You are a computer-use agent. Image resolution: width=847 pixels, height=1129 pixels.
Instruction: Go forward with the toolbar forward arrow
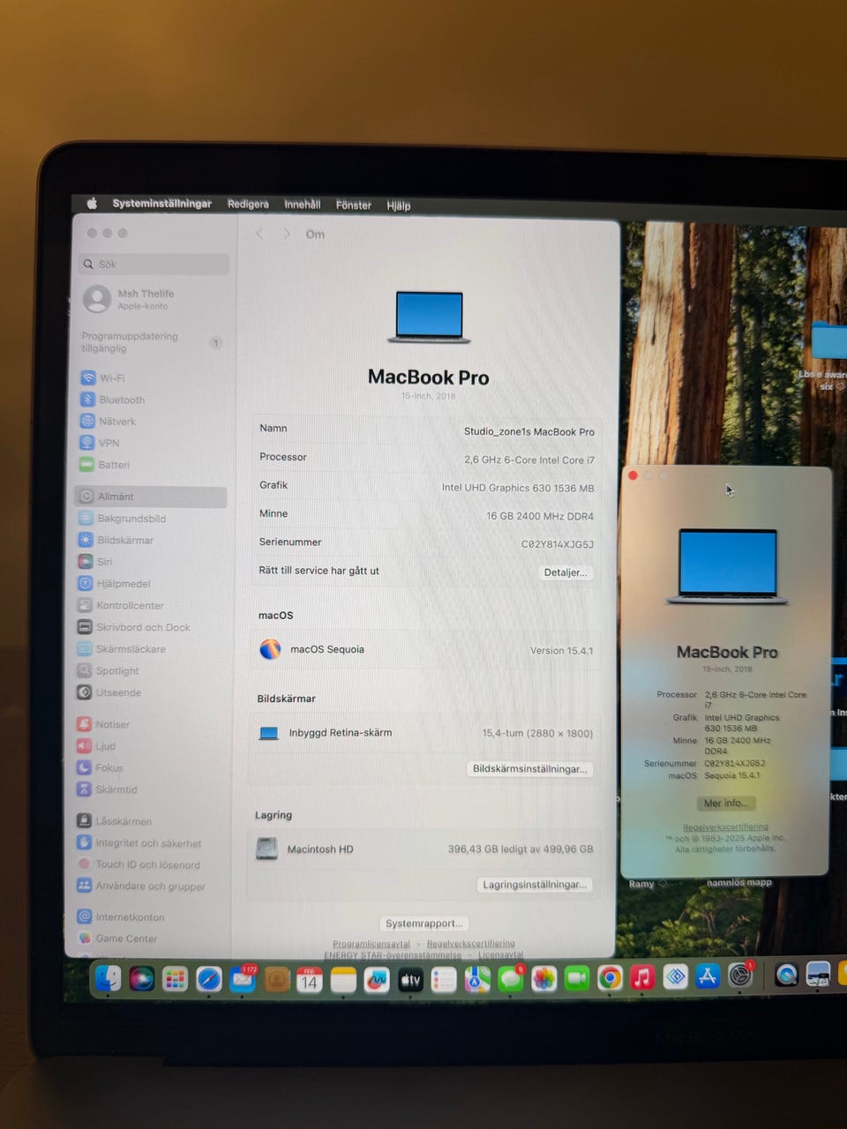[x=287, y=234]
